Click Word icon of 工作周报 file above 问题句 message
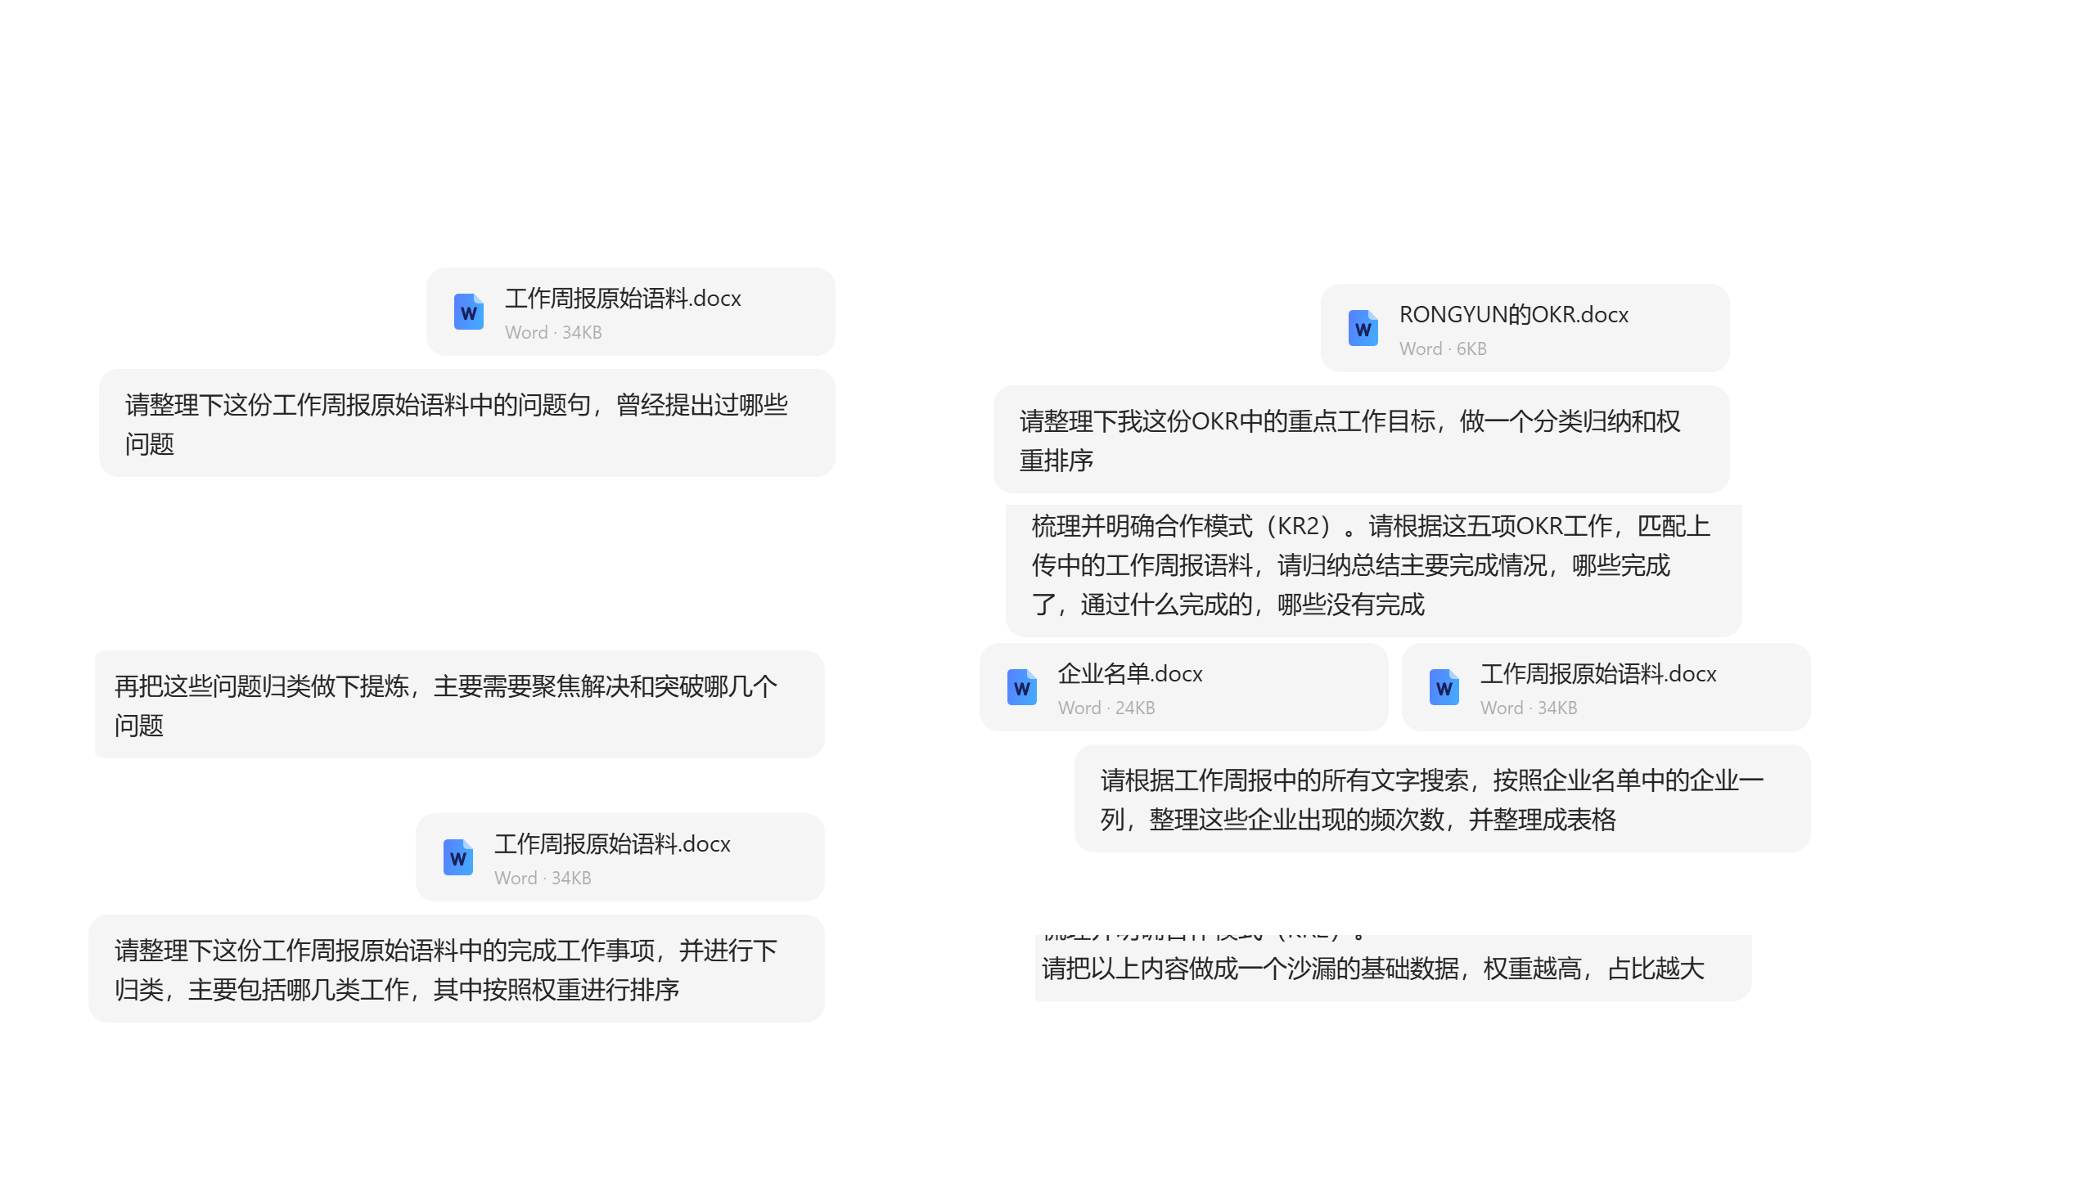Viewport: 2095px width, 1178px height. coord(468,312)
